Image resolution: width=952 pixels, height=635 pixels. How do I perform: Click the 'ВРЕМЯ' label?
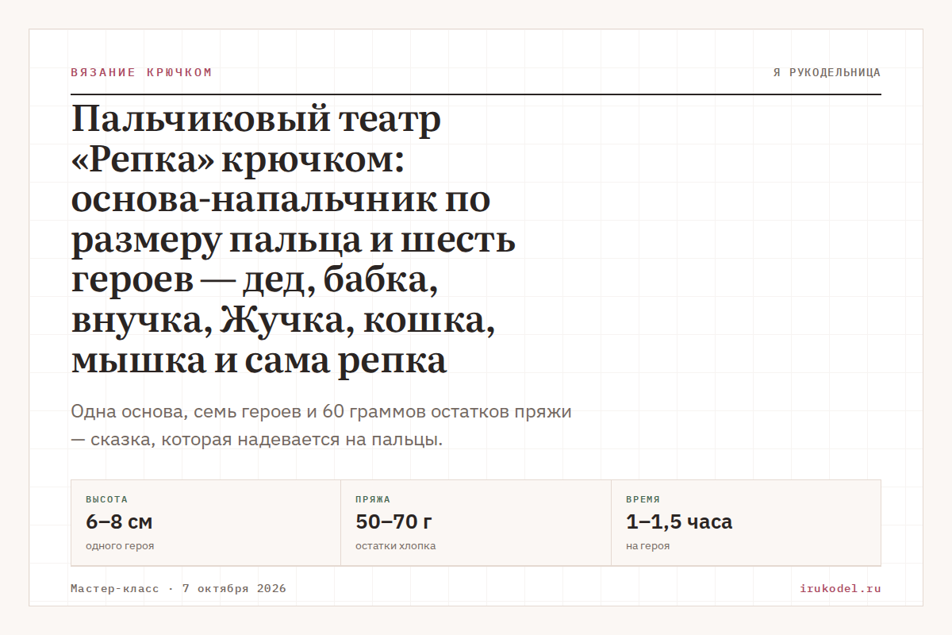(x=643, y=499)
